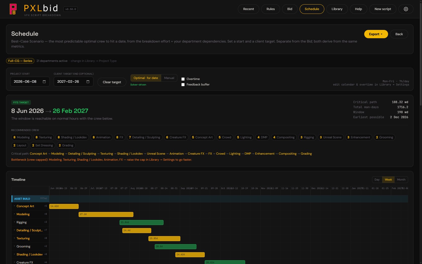Enable the Feedback buffer checkbox
Viewport: 422px width, 264px height.
point(183,84)
